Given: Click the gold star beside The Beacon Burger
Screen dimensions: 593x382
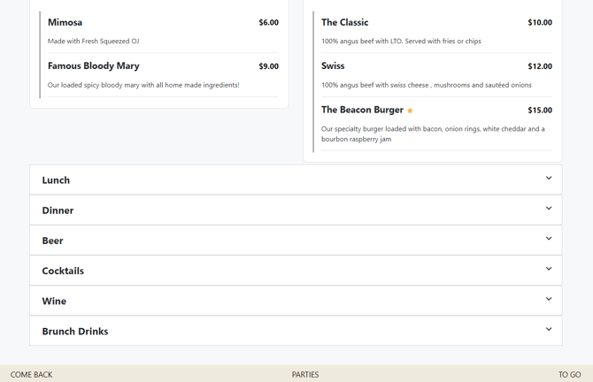Looking at the screenshot, I should pyautogui.click(x=410, y=111).
